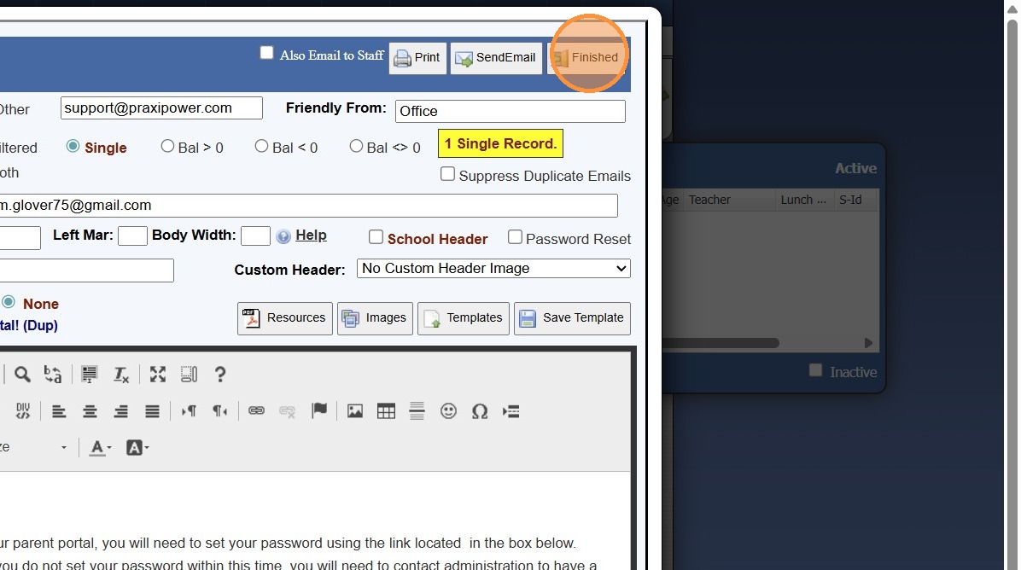Screen dimensions: 1021x570
Task: Click the background table horizontal scrollbar
Action: click(x=721, y=343)
